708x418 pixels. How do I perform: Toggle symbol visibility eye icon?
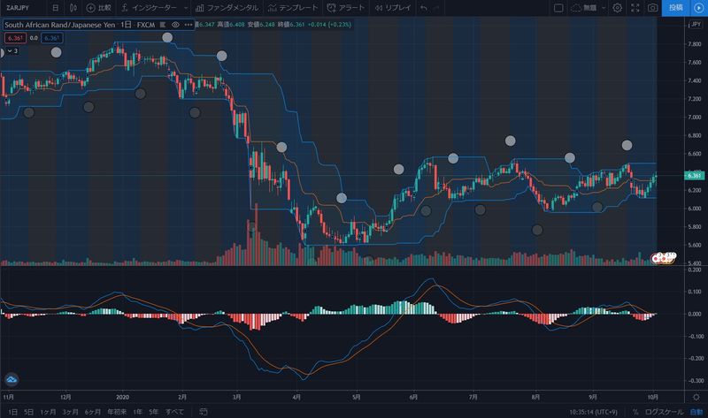(174, 25)
